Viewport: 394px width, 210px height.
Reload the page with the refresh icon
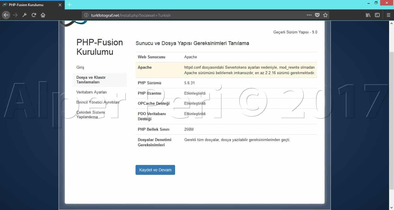click(x=34, y=15)
